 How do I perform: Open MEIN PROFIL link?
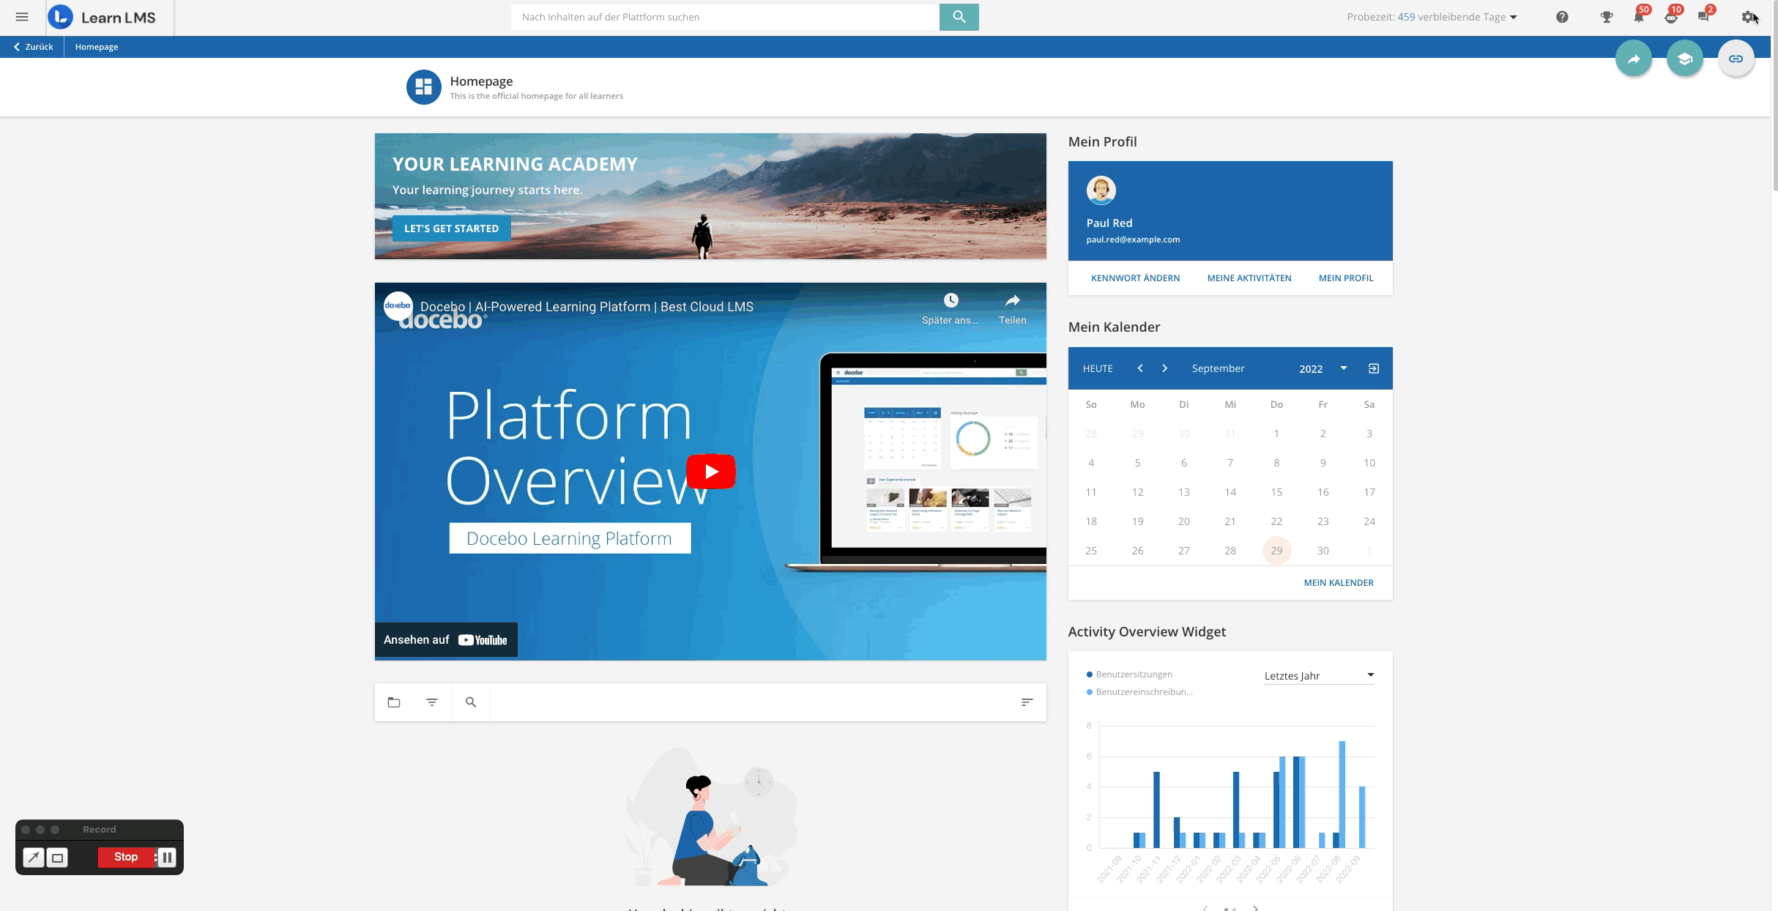coord(1346,278)
